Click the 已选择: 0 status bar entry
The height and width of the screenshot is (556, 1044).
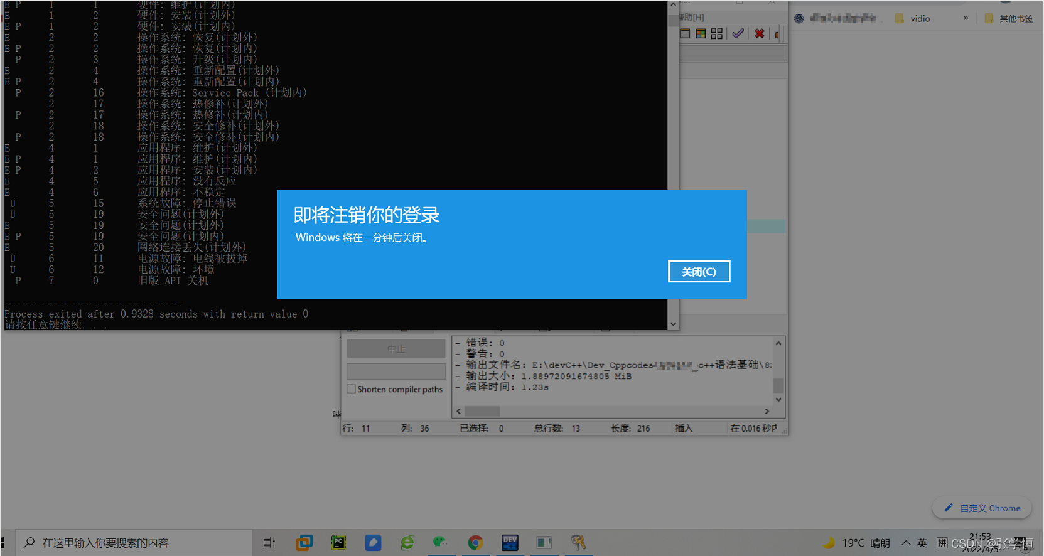pos(482,429)
